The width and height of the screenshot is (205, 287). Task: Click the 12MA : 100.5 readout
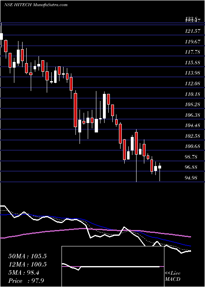pos(27,264)
